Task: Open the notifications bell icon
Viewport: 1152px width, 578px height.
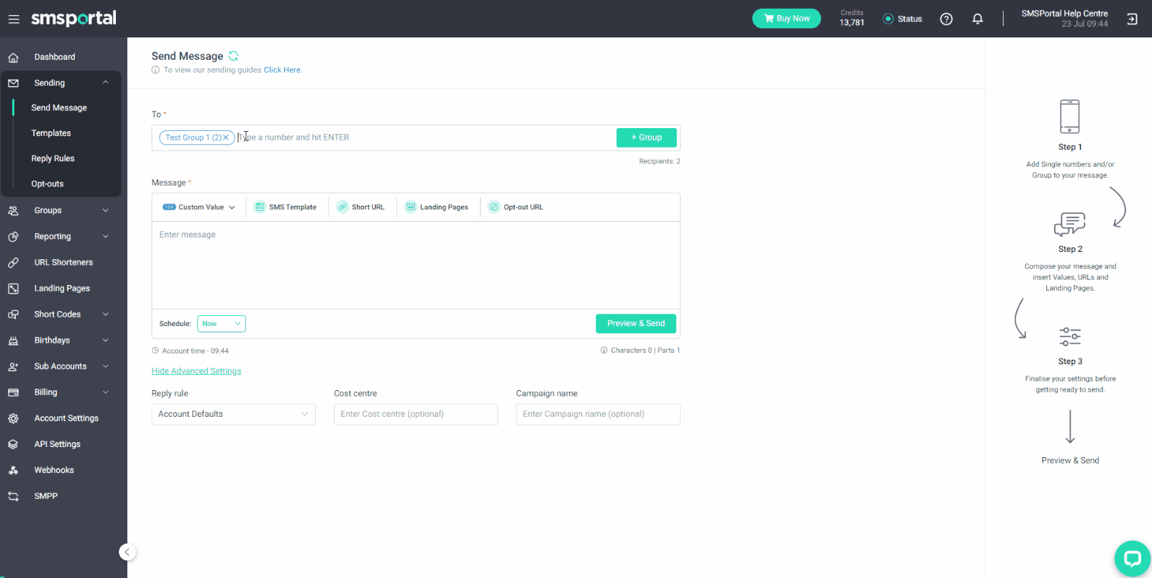Action: pos(977,19)
